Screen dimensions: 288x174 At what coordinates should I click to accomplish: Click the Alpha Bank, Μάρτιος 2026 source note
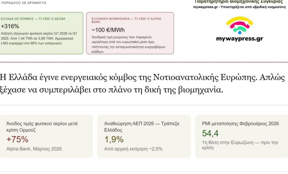coord(34,149)
